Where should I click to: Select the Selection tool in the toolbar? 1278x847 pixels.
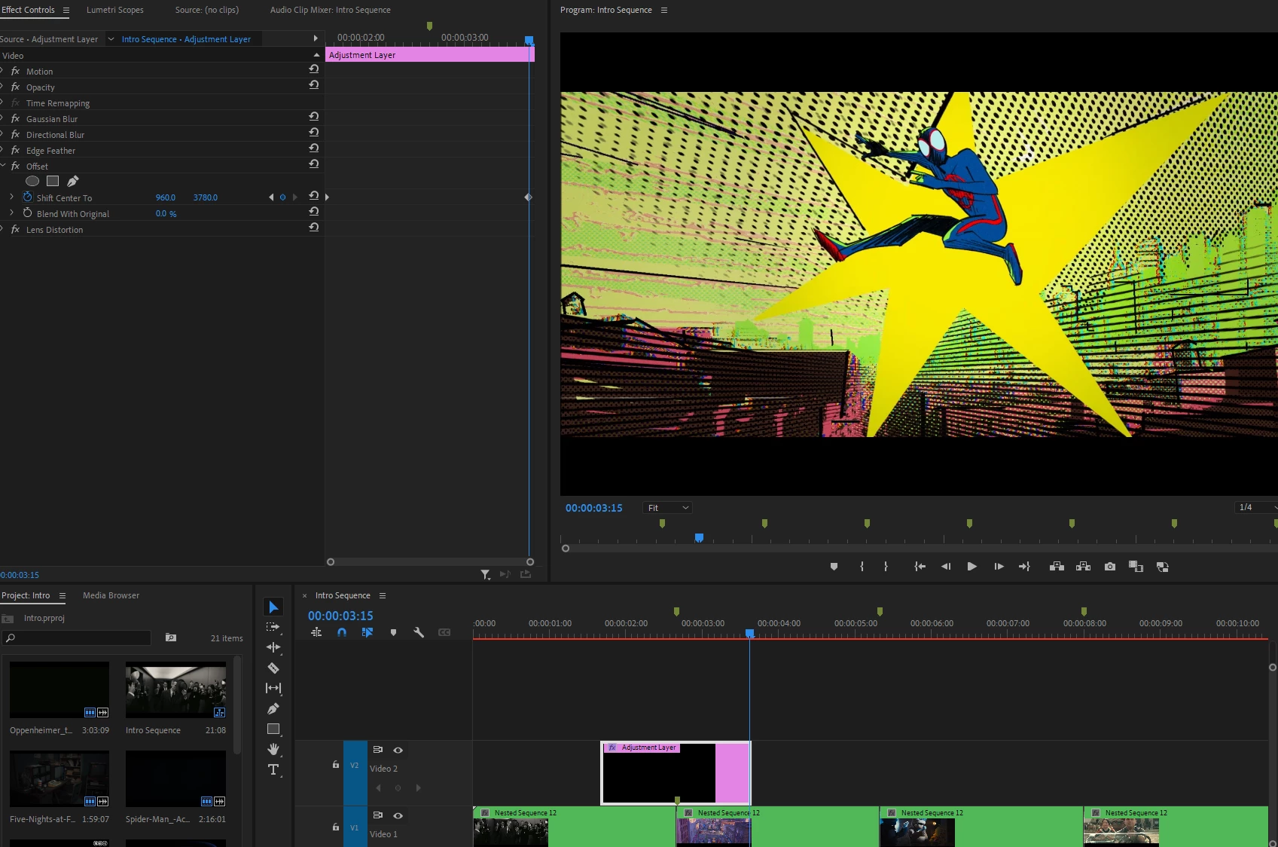click(273, 607)
